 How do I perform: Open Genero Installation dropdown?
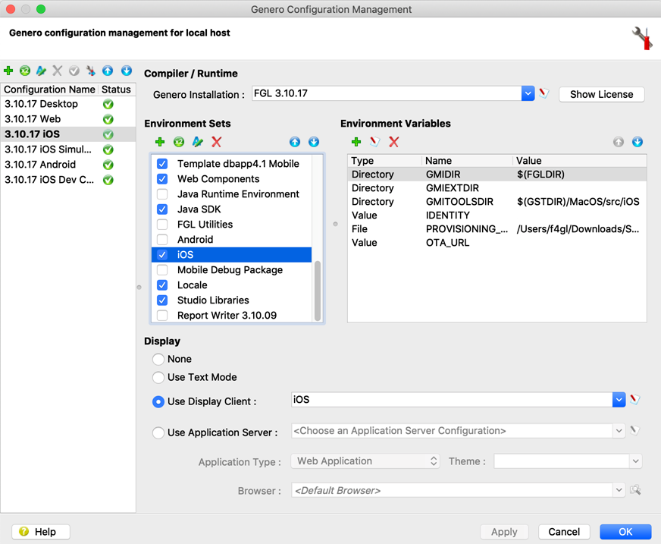tap(528, 93)
